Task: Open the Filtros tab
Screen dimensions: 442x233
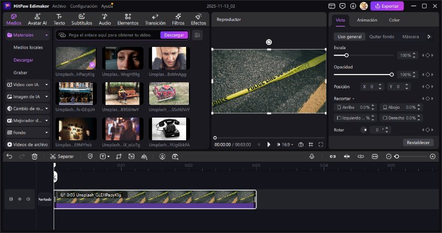Action: pos(178,19)
